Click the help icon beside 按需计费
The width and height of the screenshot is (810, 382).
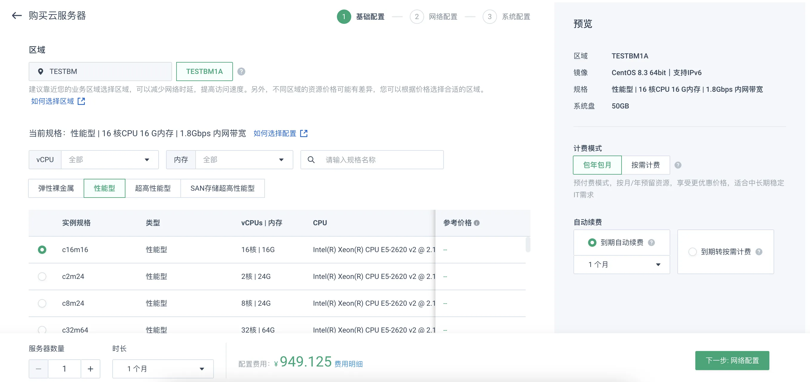click(678, 165)
